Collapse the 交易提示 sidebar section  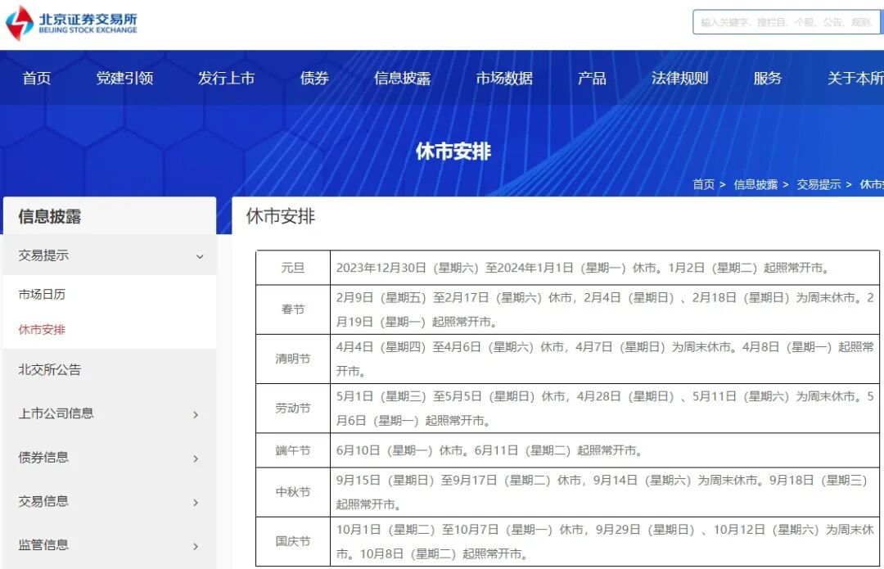(110, 255)
